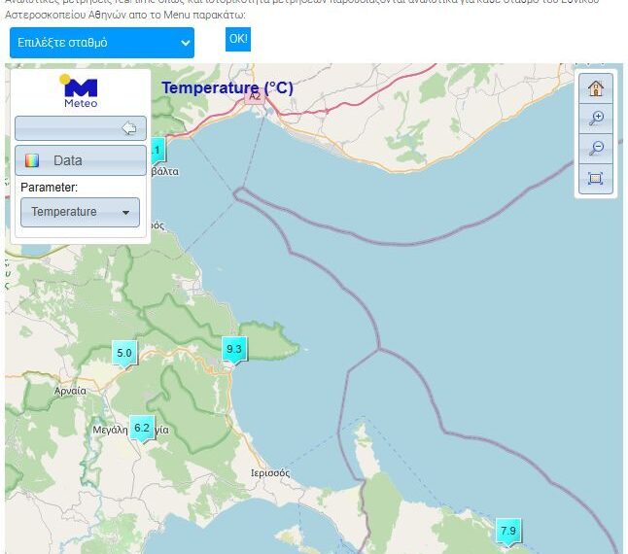Click the Meteo logo
Screen dimensions: 628x554
[x=80, y=91]
